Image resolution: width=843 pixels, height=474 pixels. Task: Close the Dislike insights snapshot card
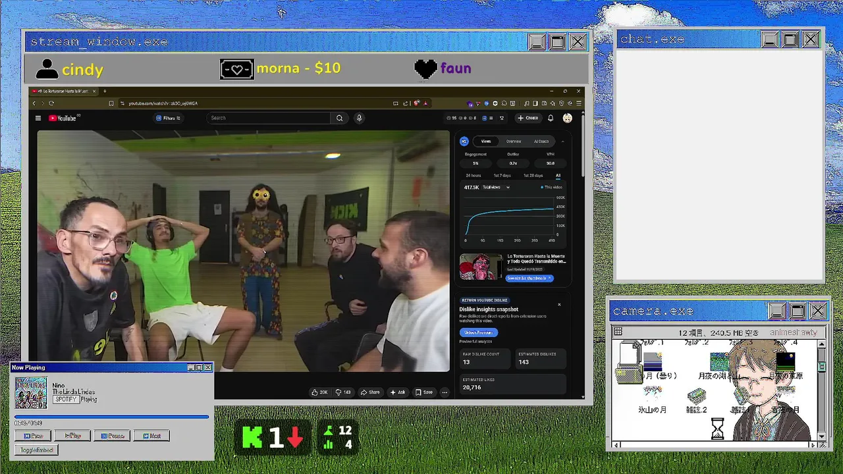[x=559, y=304]
